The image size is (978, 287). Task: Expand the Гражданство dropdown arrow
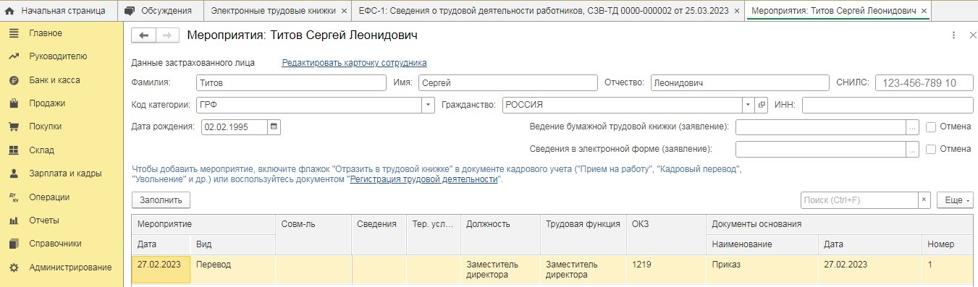tap(749, 105)
